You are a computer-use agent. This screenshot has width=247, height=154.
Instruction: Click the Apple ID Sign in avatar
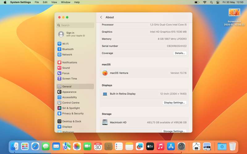pyautogui.click(x=61, y=34)
